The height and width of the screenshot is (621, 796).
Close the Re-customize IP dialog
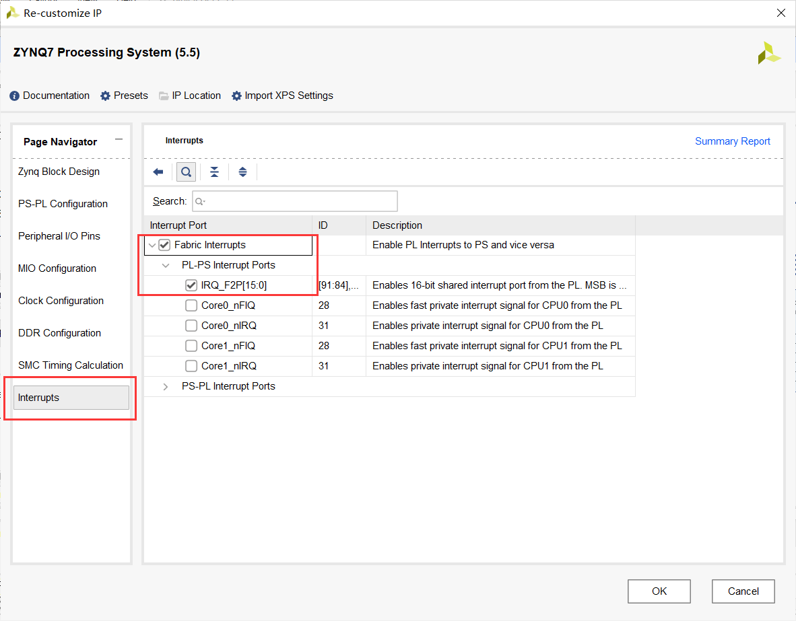tap(781, 13)
